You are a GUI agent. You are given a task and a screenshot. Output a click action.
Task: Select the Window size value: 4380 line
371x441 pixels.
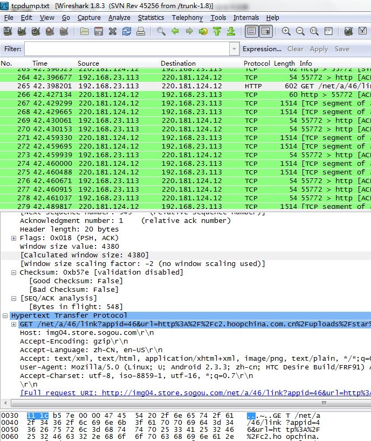(70, 247)
